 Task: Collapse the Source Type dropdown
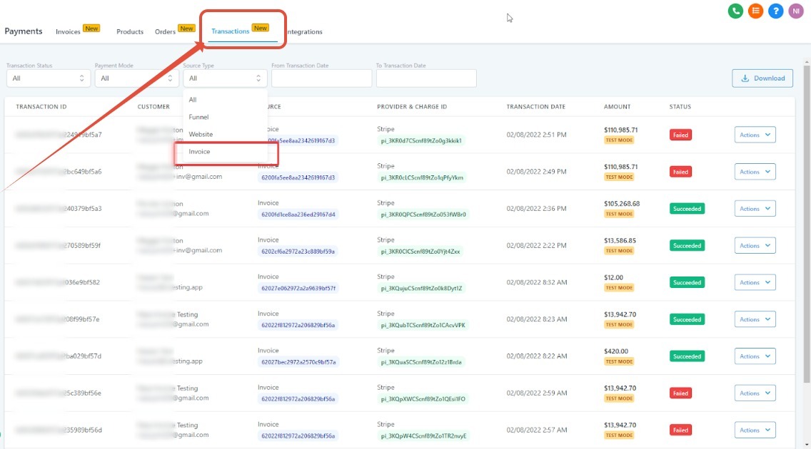point(225,78)
